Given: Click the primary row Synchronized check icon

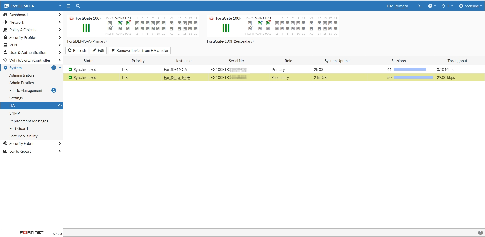Looking at the screenshot, I should coord(70,69).
